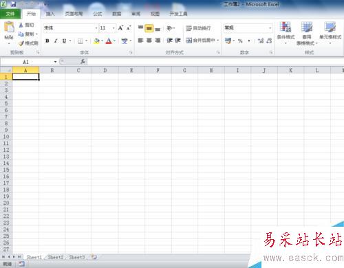Toggle Bold formatting
344x268 pixels.
click(x=47, y=41)
